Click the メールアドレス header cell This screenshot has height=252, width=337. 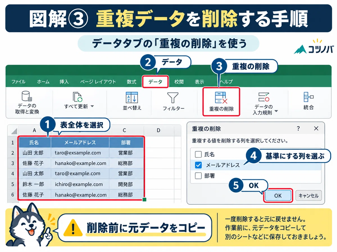[80, 143]
